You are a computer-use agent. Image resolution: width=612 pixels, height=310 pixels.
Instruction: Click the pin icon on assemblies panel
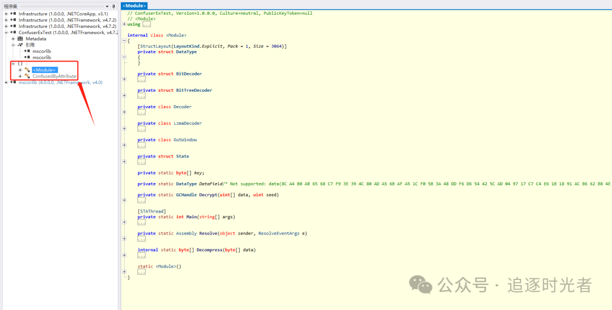coord(113,6)
